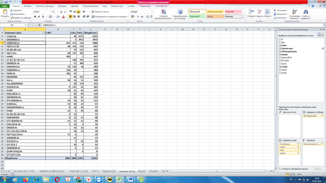Align text left in ribbon

point(70,17)
